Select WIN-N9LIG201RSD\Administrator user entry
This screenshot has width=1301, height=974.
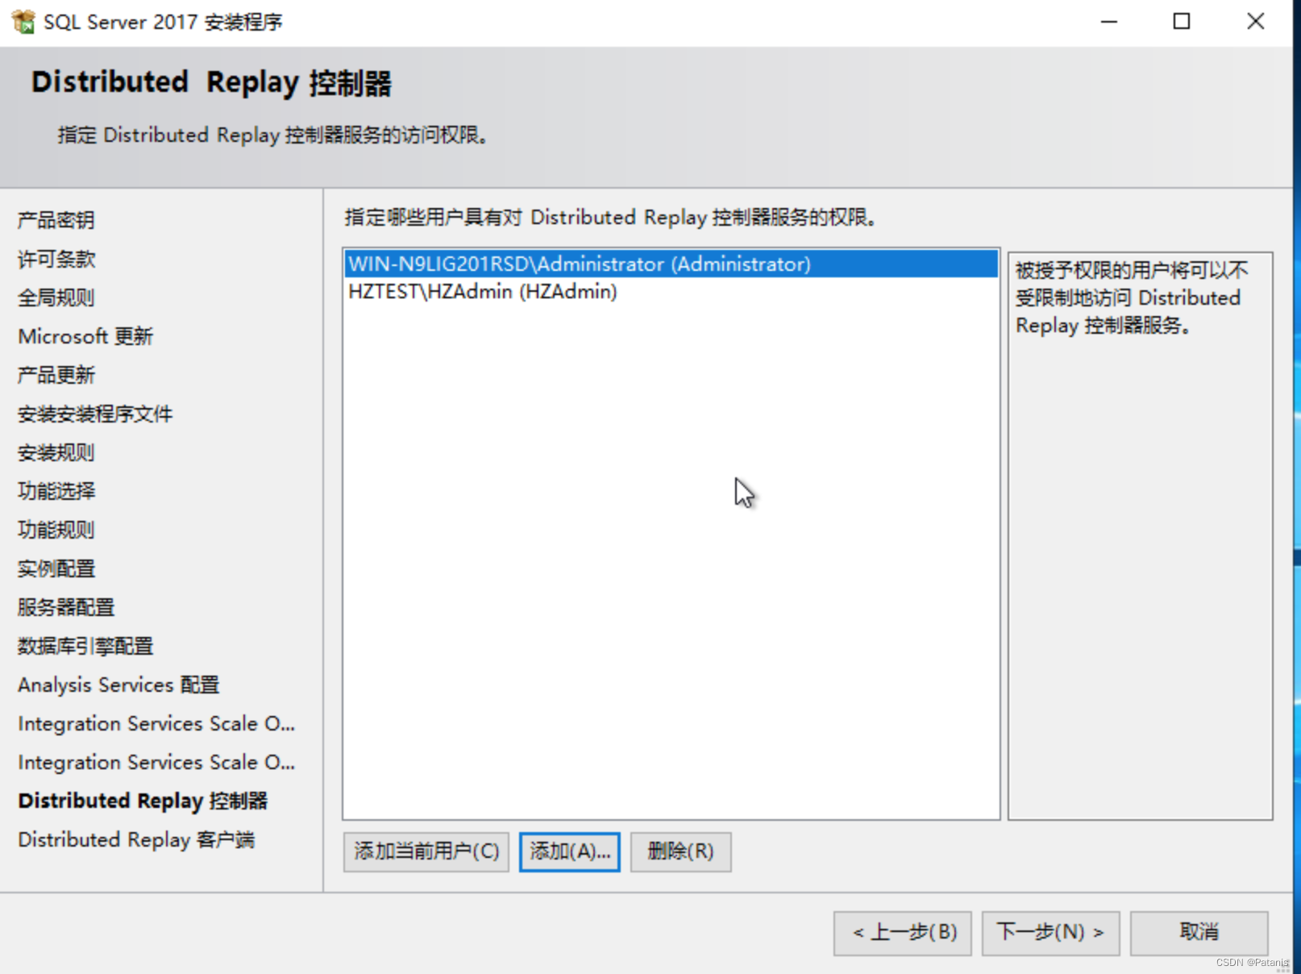point(671,264)
